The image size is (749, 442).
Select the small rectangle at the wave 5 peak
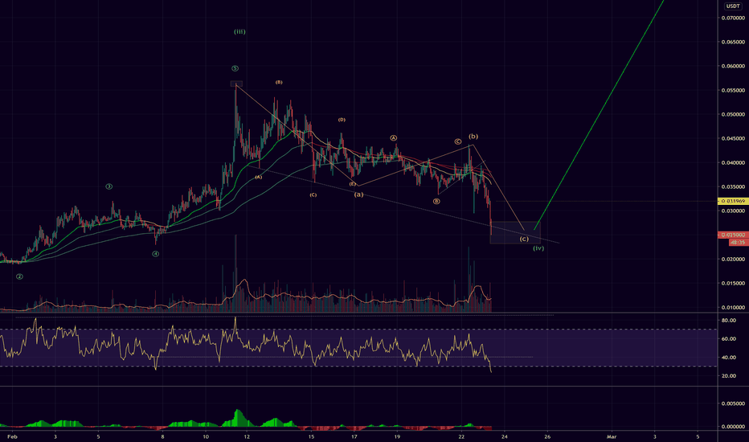point(236,84)
